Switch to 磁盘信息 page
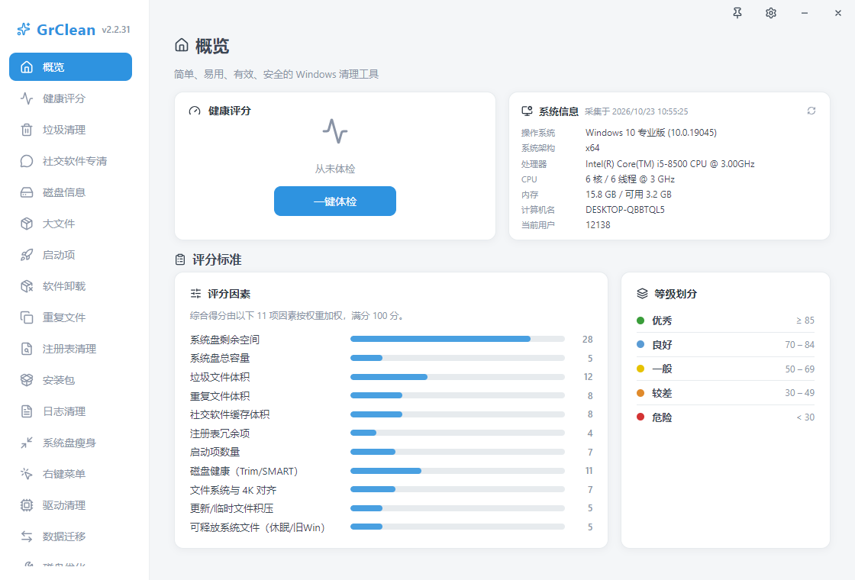The height and width of the screenshot is (580, 855). tap(70, 192)
